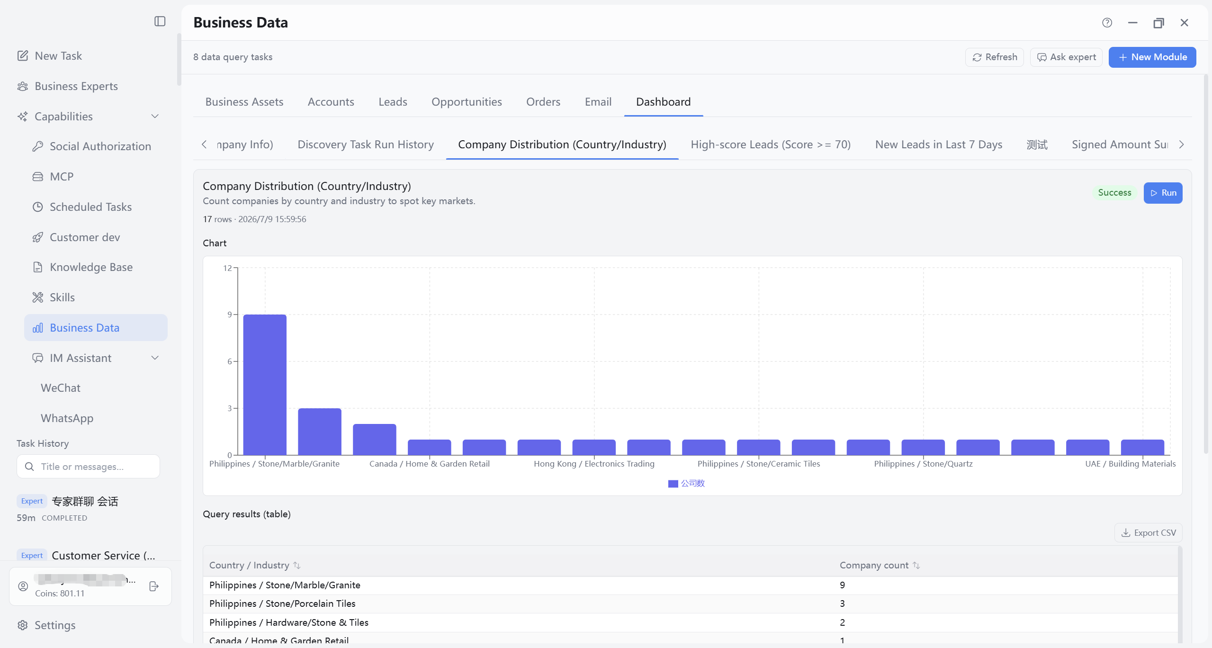Click the user avatar icon
The image size is (1212, 648).
pos(23,586)
